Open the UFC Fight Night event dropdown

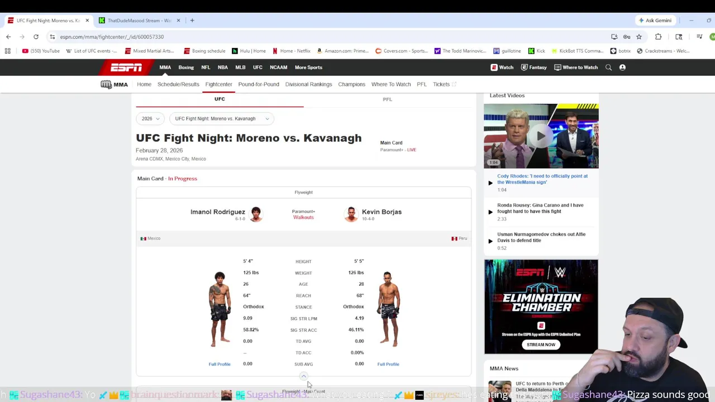click(x=222, y=118)
